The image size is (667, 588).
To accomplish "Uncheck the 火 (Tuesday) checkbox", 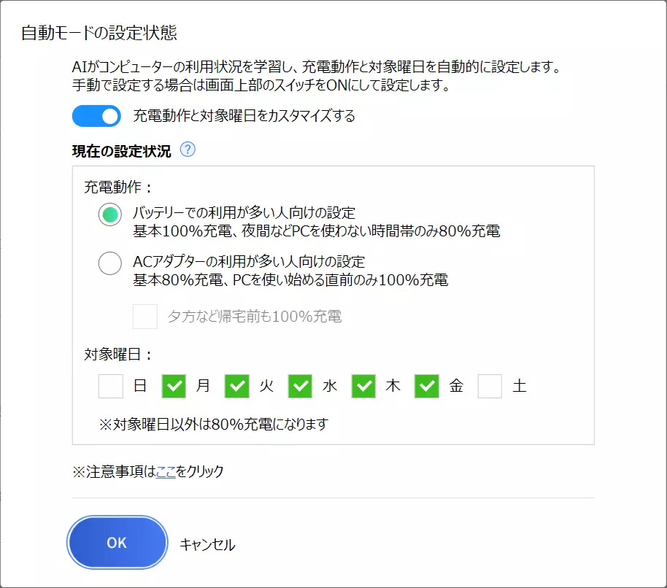I will (x=237, y=386).
